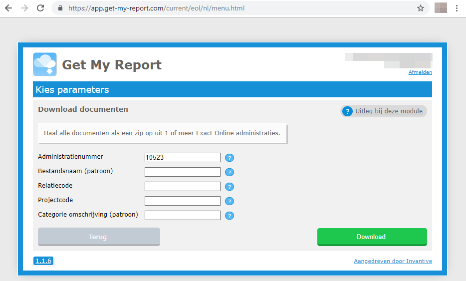Click the Projectcode label
Image resolution: width=466 pixels, height=281 pixels.
coord(55,200)
